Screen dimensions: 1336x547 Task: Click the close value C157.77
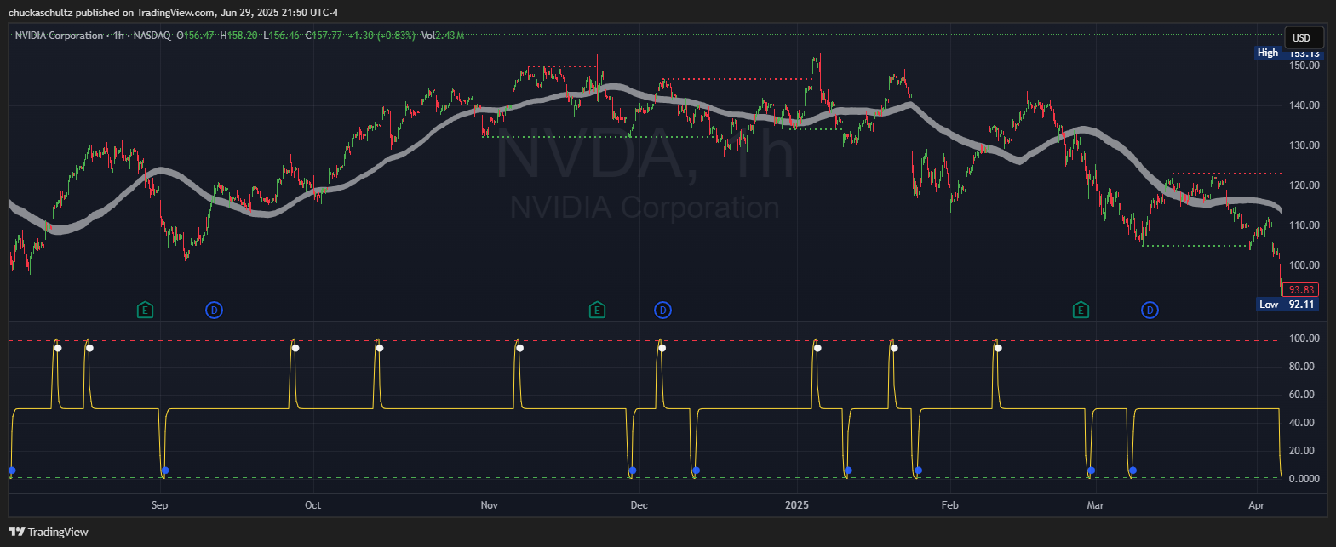(324, 36)
